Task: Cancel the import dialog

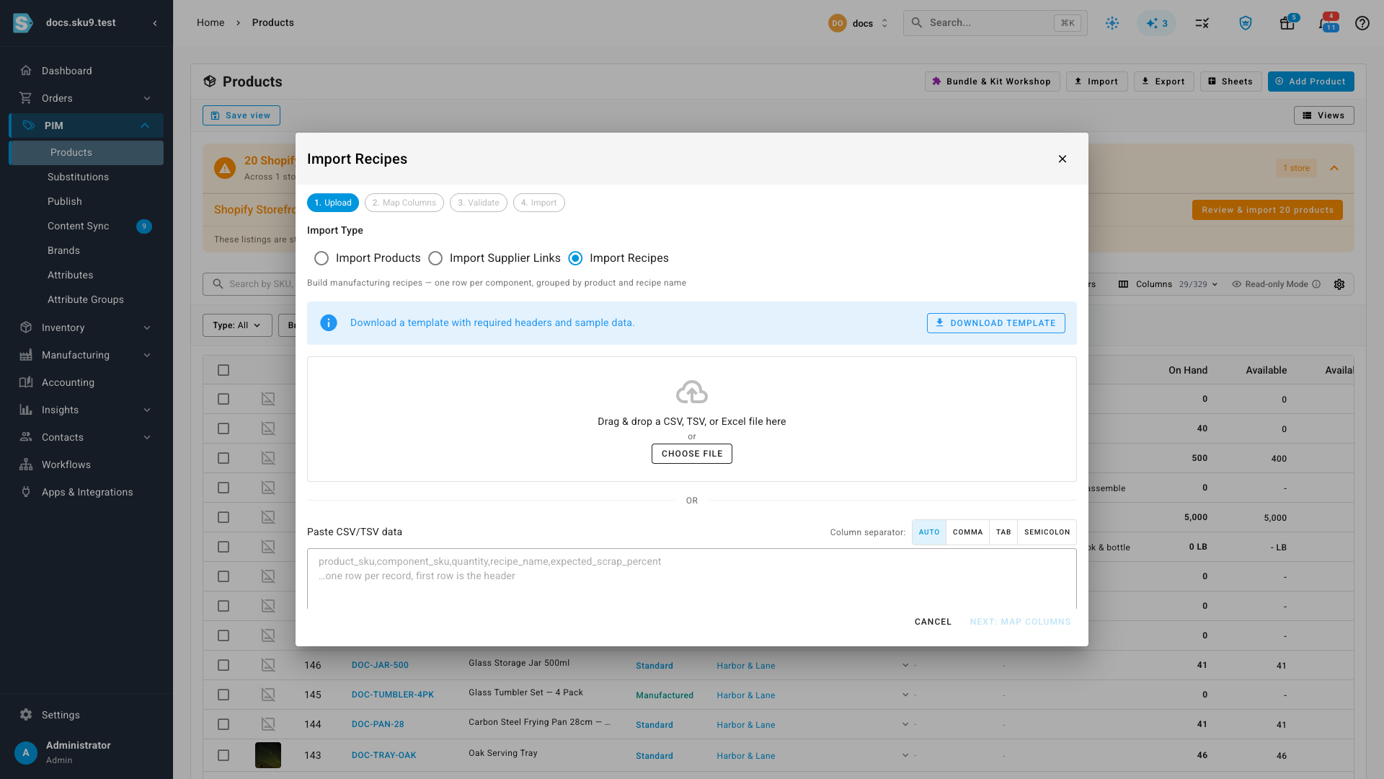Action: (x=933, y=622)
